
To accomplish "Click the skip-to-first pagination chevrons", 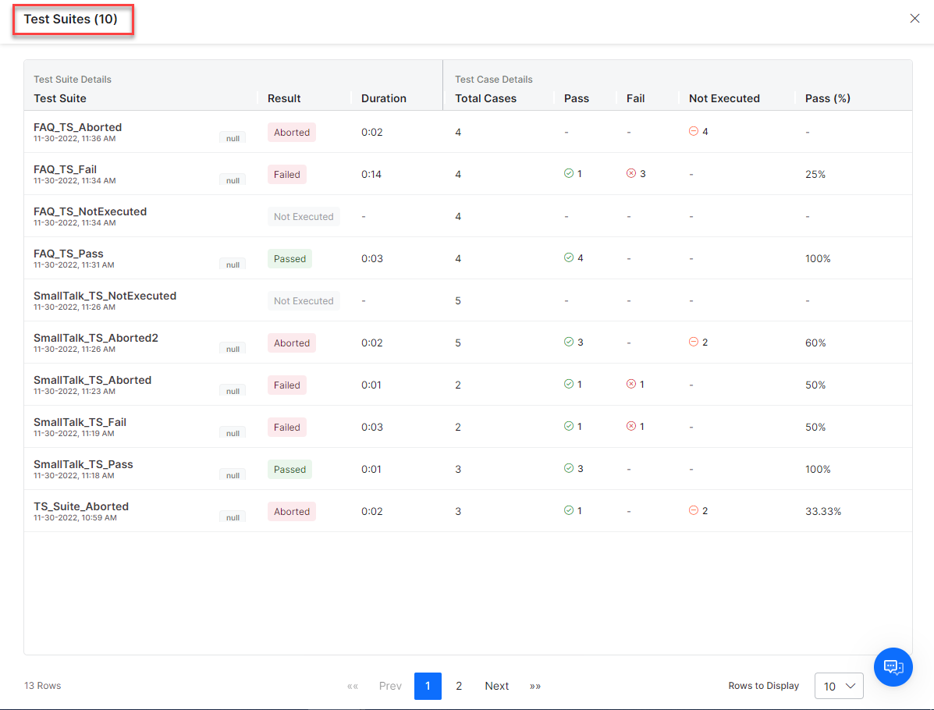I will click(x=353, y=686).
